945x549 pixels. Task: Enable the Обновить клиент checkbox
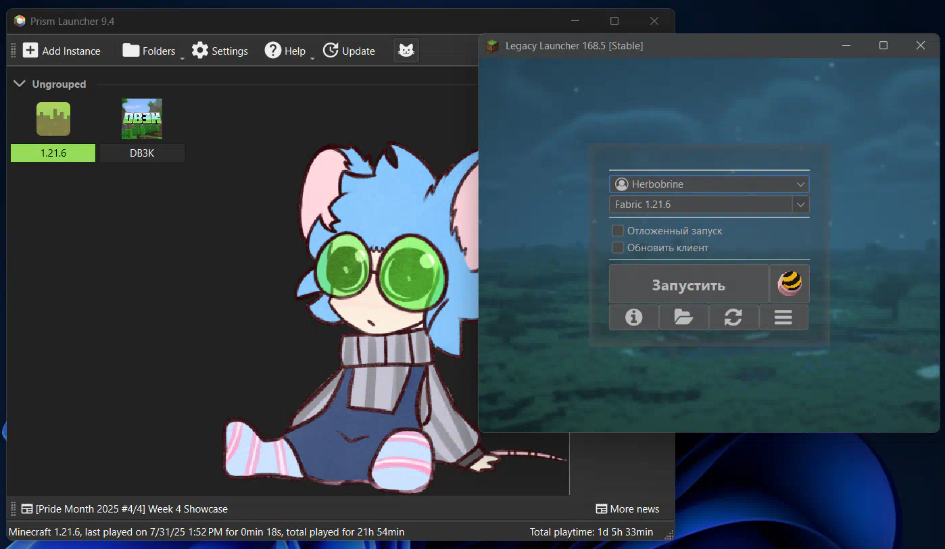(618, 248)
